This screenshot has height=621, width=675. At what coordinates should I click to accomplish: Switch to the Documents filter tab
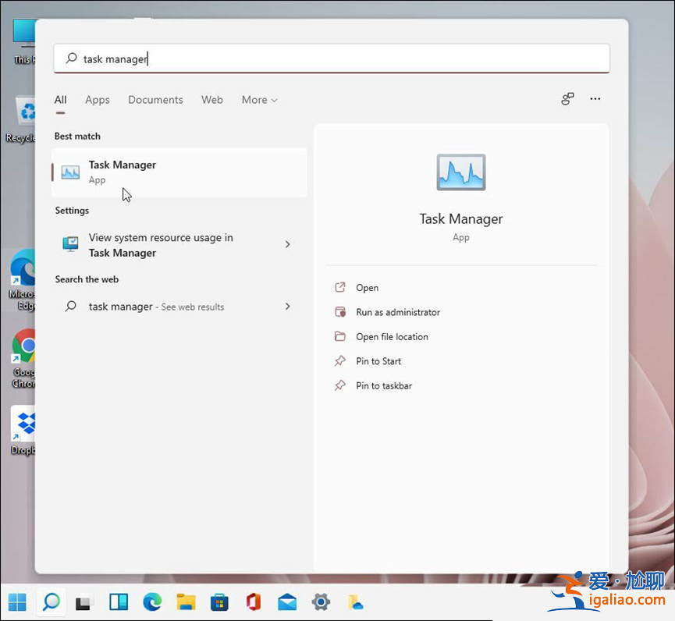pos(155,100)
